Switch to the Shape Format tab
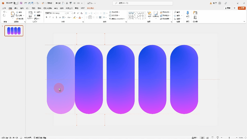This screenshot has width=247, height=139. click(90, 8)
